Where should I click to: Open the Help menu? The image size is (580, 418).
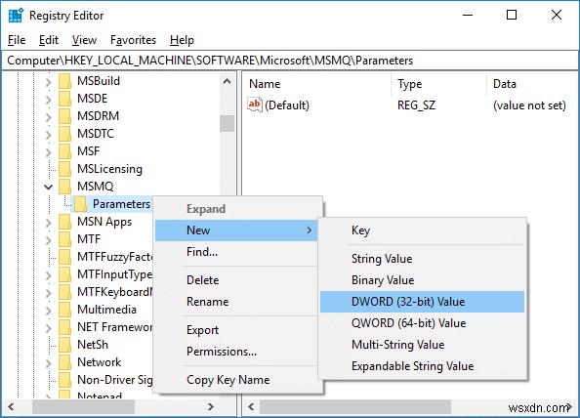[x=182, y=40]
